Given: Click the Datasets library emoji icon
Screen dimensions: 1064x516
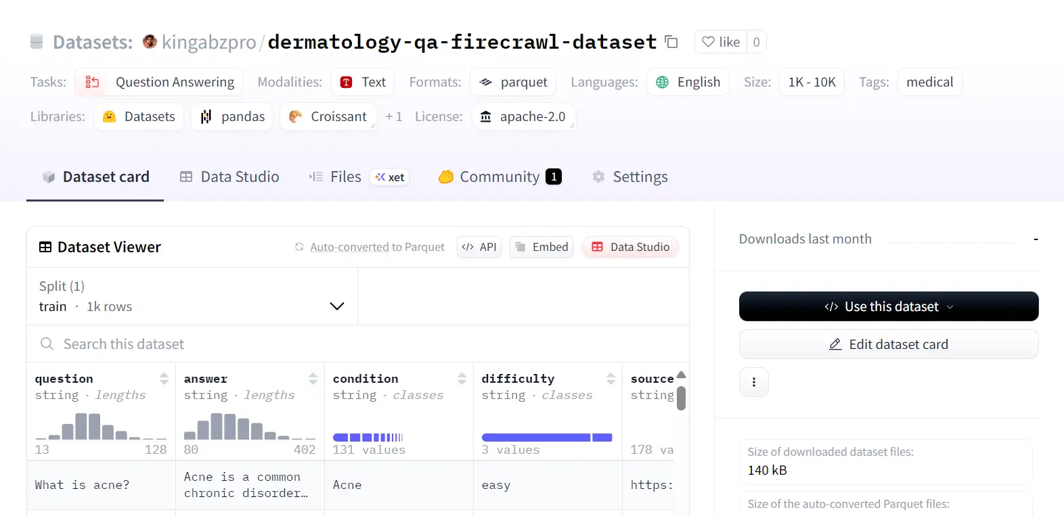Looking at the screenshot, I should click(x=109, y=116).
